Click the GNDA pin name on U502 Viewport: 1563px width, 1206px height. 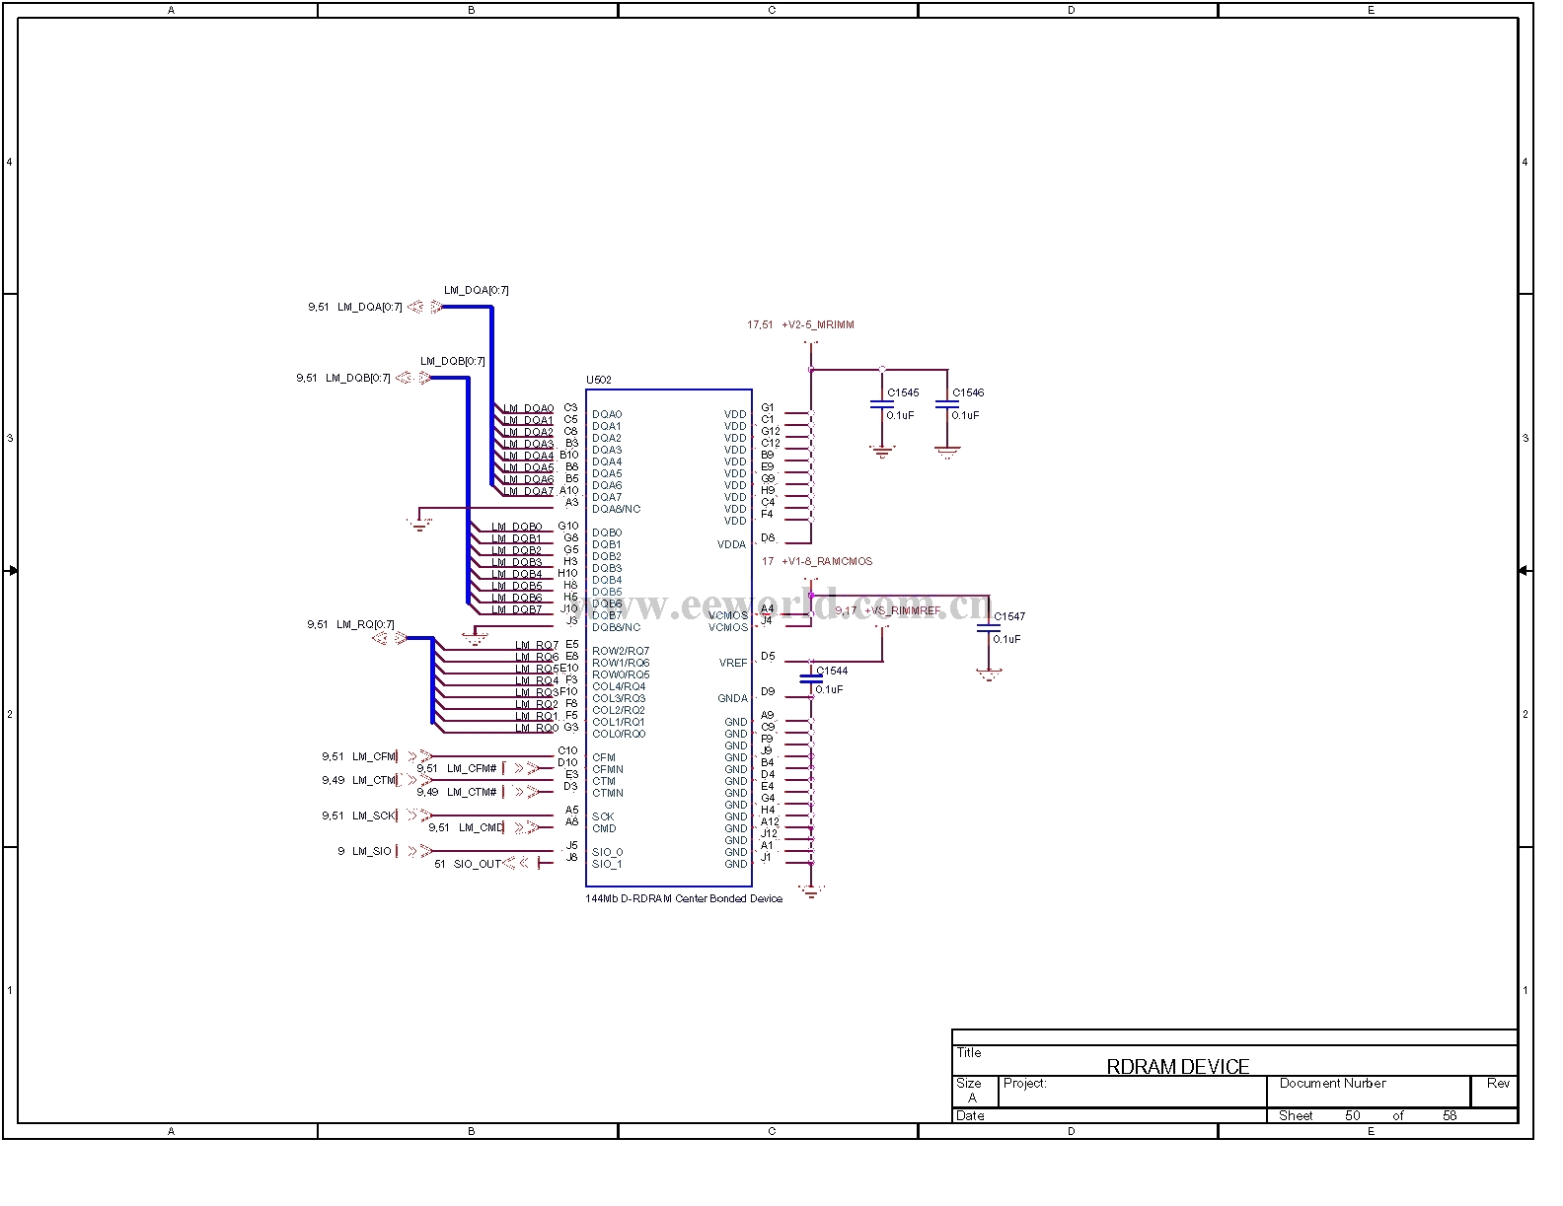[x=732, y=698]
